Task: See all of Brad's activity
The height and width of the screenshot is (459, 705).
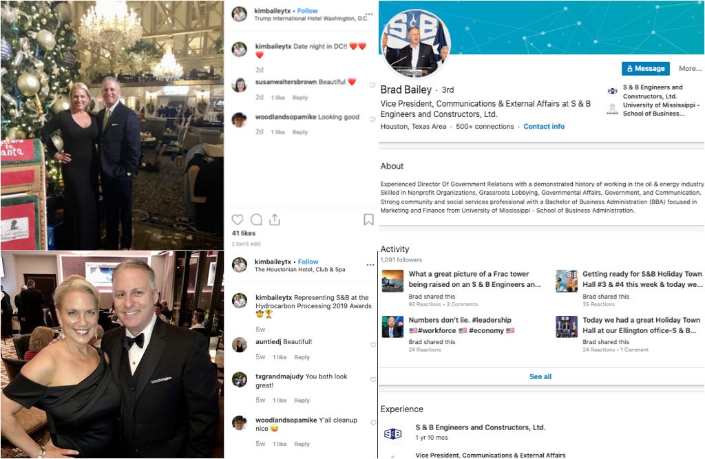Action: 540,376
